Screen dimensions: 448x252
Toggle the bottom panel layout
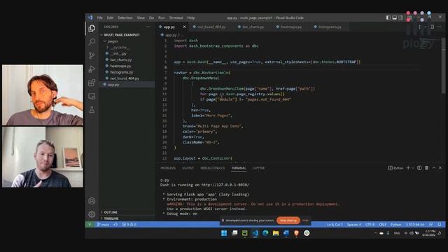tap(395, 17)
